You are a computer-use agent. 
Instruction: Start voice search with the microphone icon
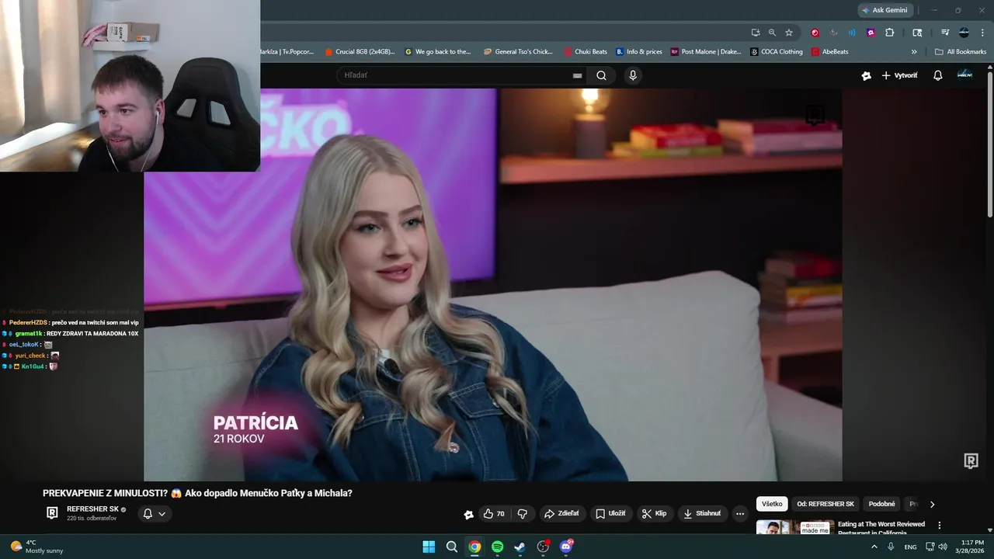(x=633, y=75)
